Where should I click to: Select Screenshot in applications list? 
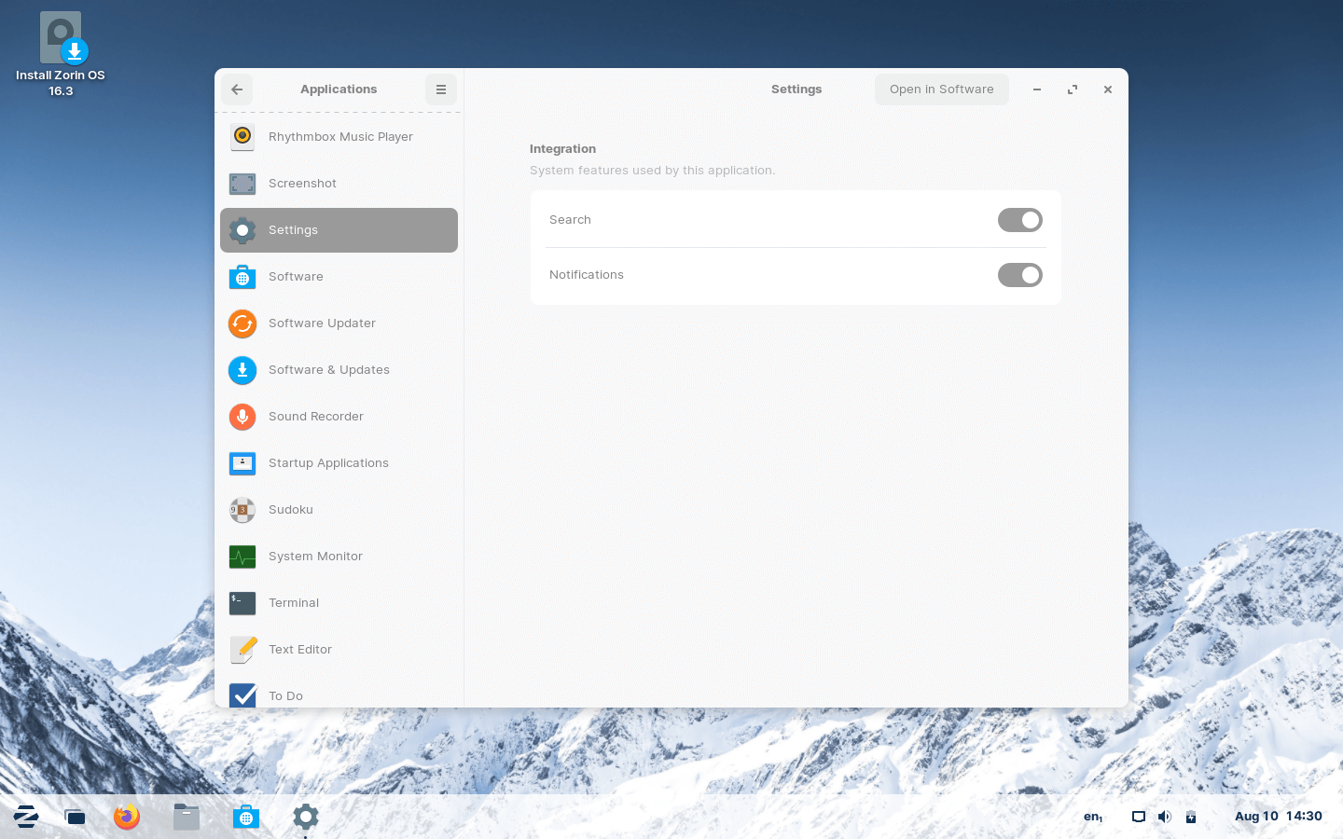[339, 184]
